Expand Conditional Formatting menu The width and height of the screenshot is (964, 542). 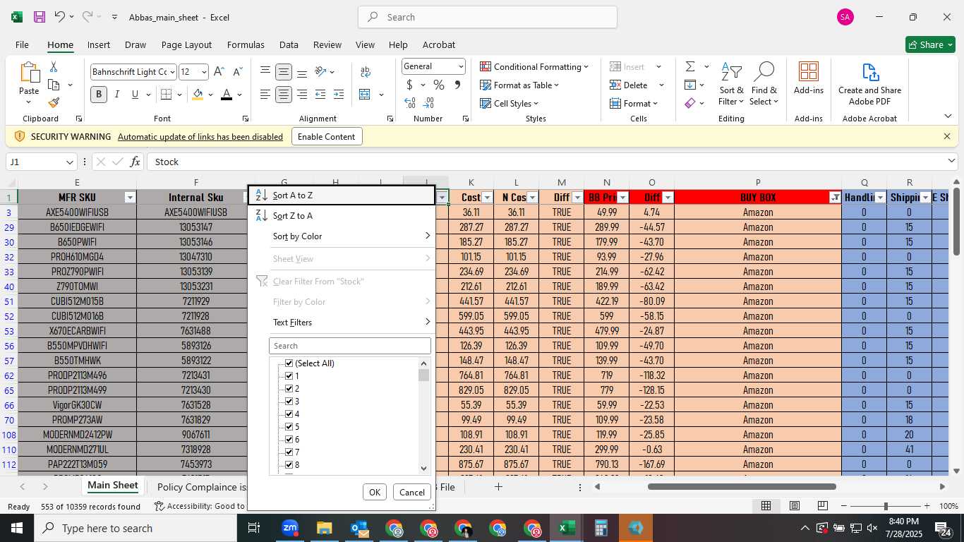point(534,66)
